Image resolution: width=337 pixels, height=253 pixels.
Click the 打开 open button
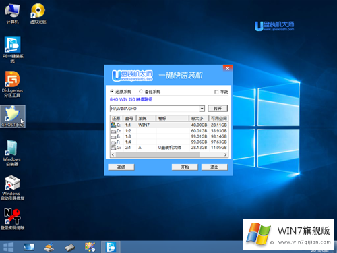[218, 108]
